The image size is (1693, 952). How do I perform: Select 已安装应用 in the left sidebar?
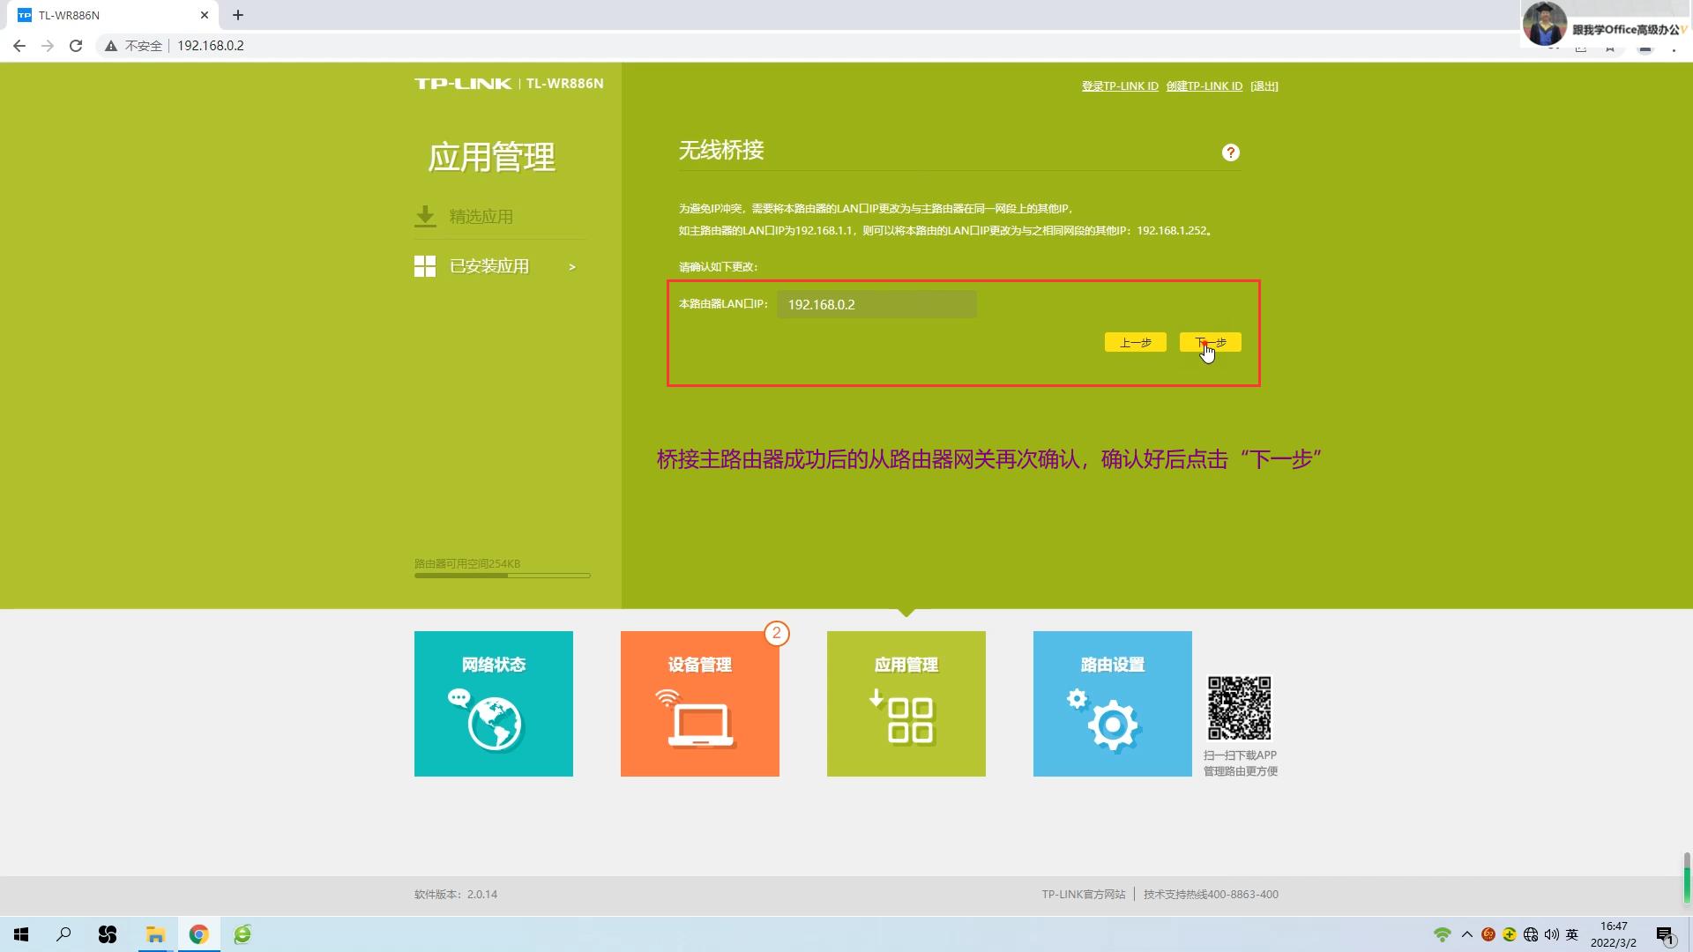coord(489,265)
